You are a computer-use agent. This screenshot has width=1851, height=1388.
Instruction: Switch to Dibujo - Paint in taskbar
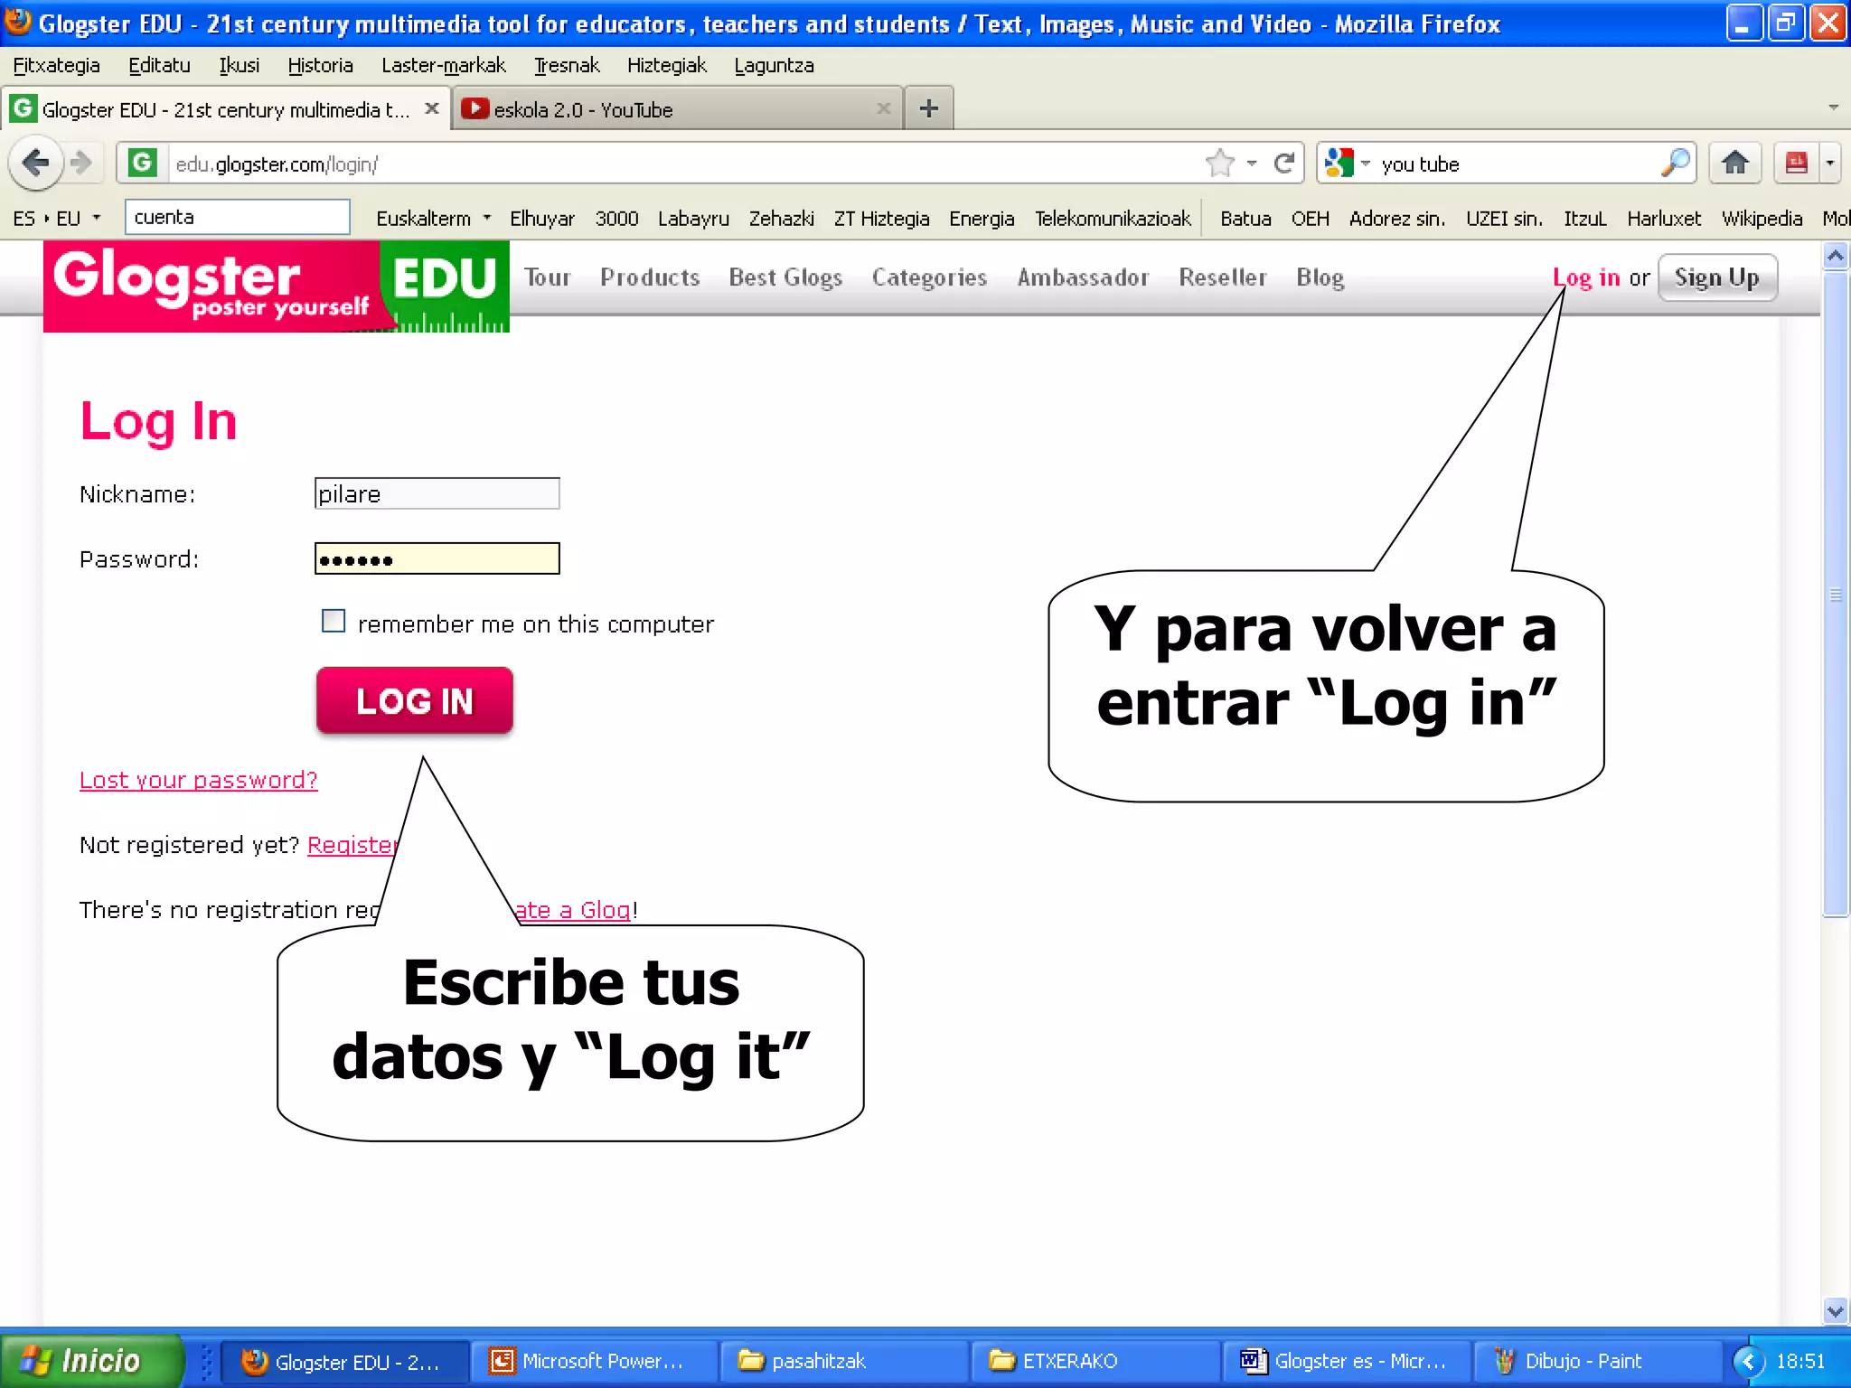point(1598,1361)
